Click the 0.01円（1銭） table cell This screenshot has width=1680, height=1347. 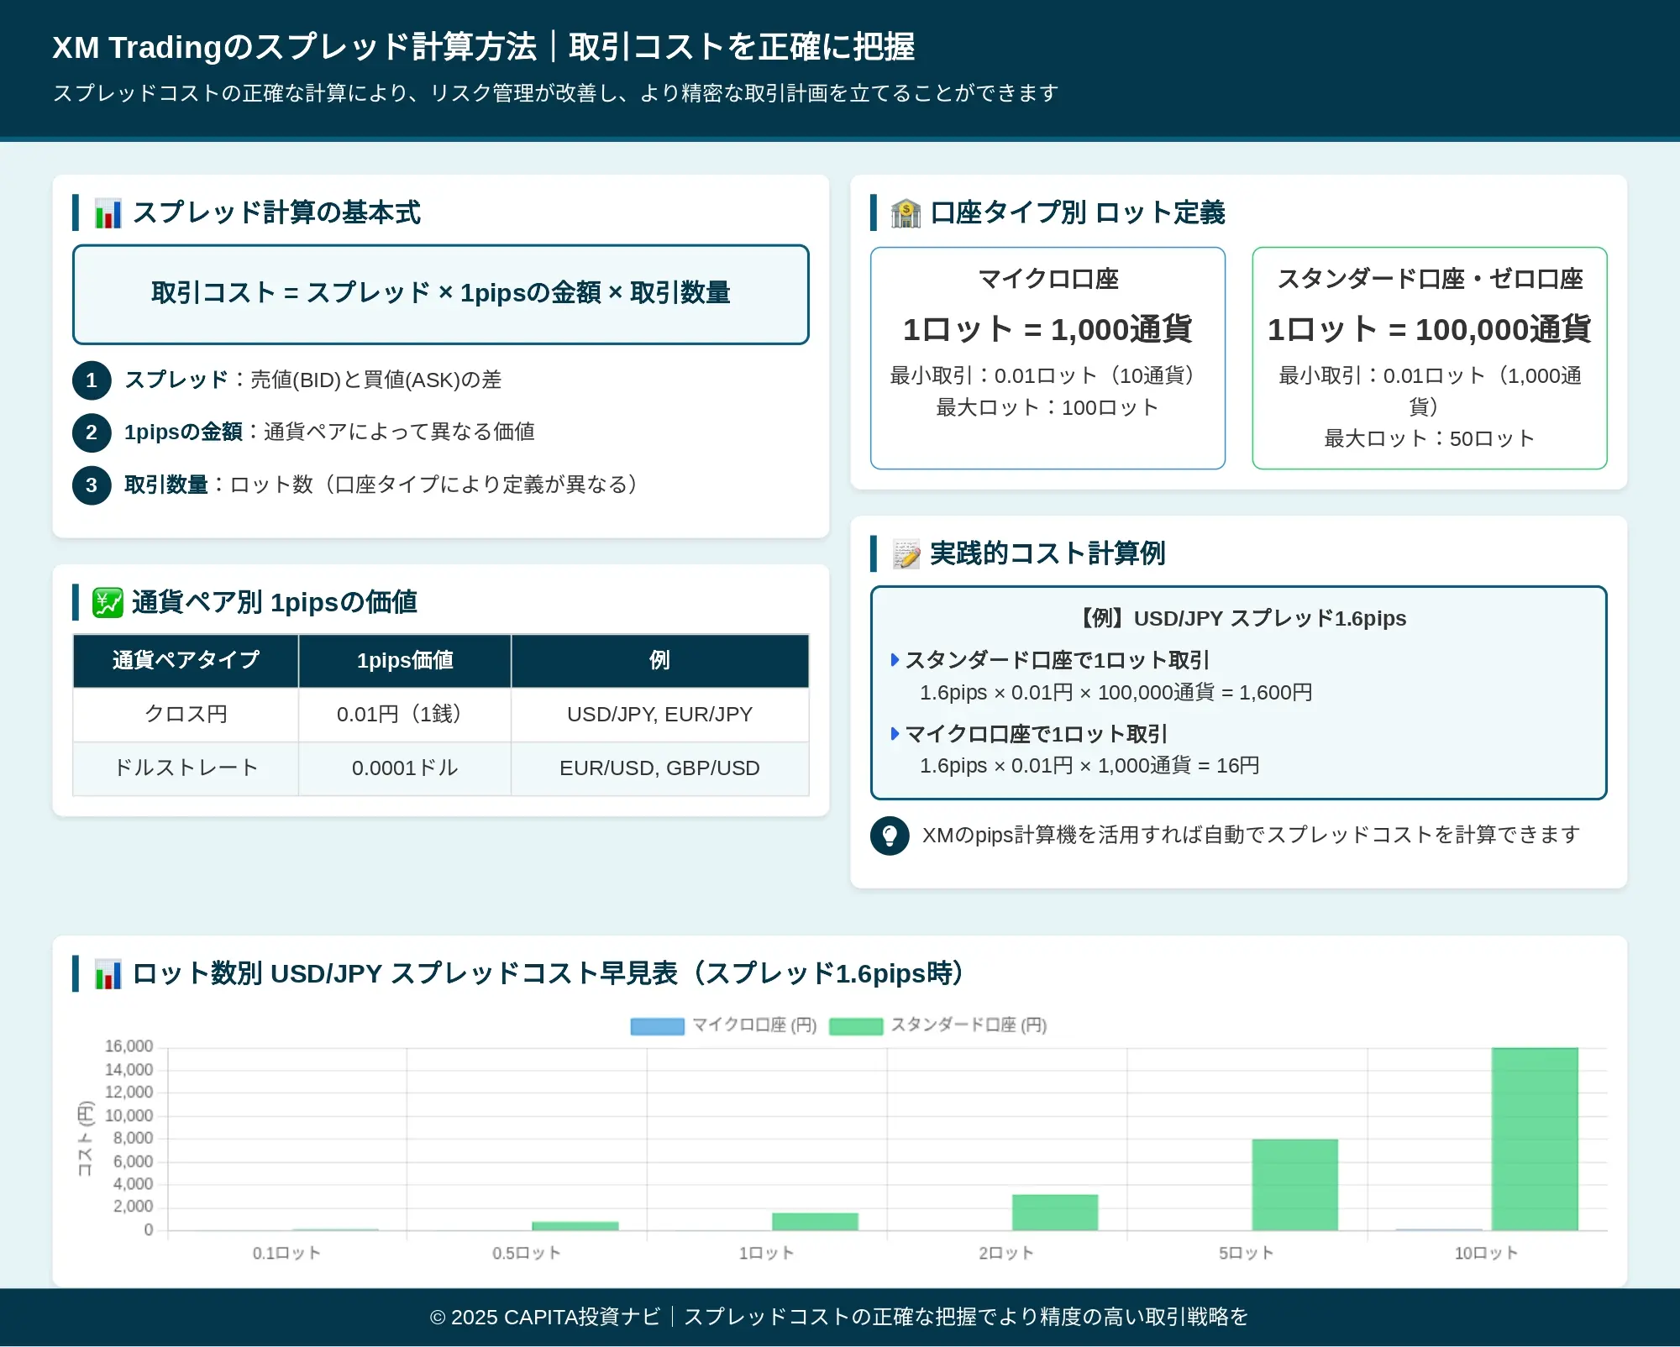point(405,715)
